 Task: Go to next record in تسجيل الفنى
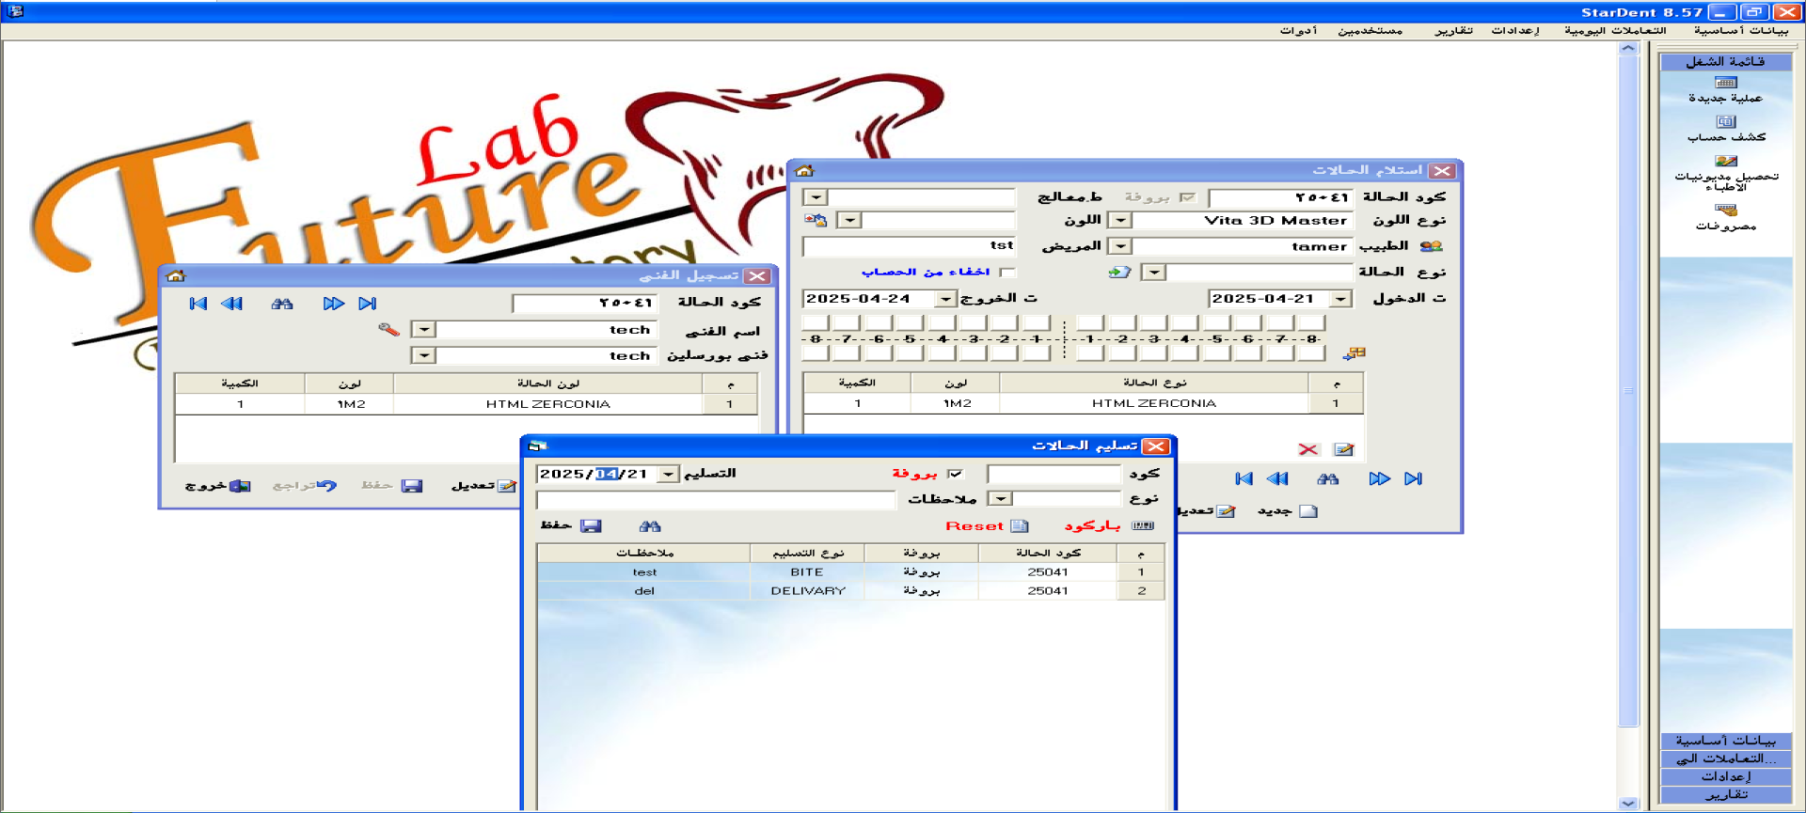333,304
